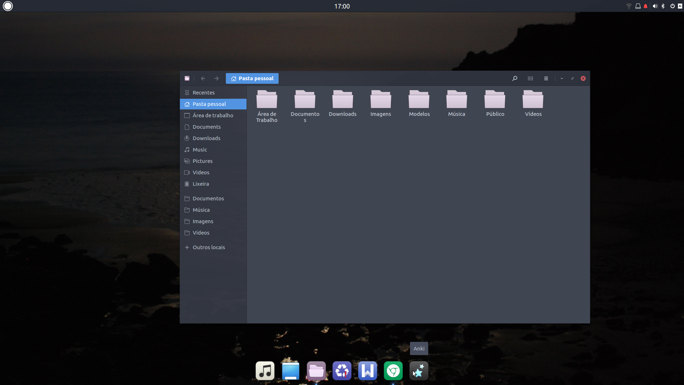Screen dimensions: 684x385
Task: Minimize the file manager window
Action: pyautogui.click(x=562, y=78)
